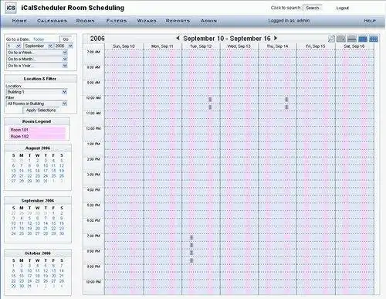
Task: Log out via the Logout link
Action: coord(343,8)
